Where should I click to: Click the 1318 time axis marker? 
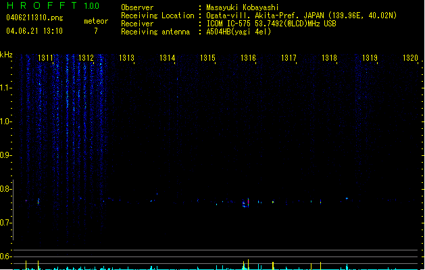point(329,58)
